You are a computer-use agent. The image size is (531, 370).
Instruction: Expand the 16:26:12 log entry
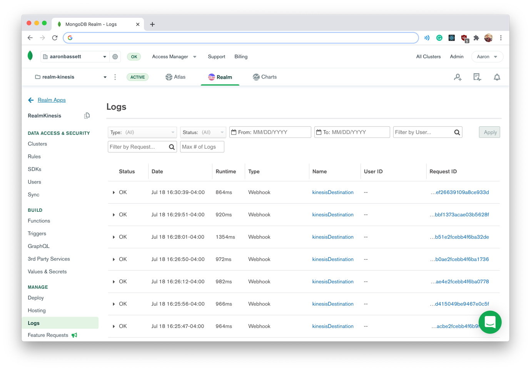(x=114, y=282)
